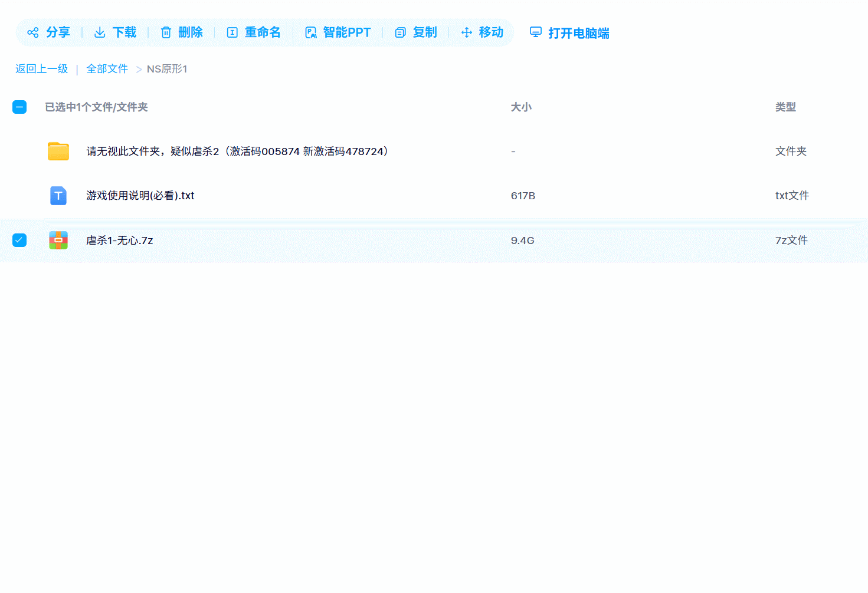868x593 pixels.
Task: Click the yellow folder icon for 疑似虐杀2
Action: [58, 151]
